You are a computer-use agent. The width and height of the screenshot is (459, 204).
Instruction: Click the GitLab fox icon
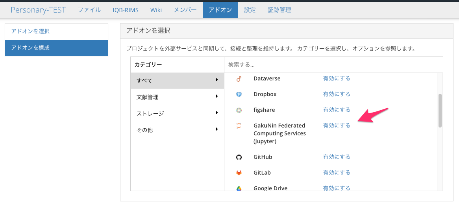tap(239, 173)
